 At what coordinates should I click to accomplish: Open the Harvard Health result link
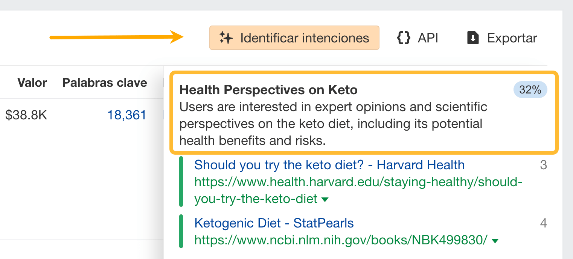[329, 165]
